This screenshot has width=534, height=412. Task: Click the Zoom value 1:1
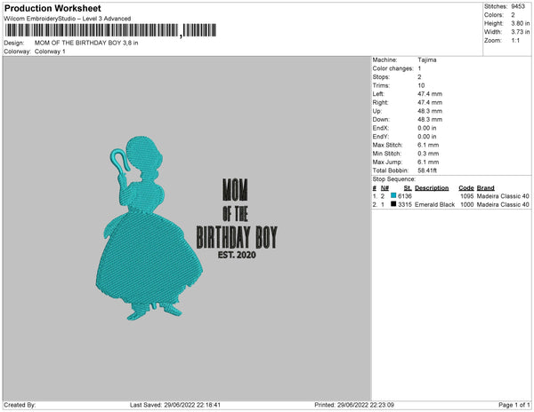point(515,41)
